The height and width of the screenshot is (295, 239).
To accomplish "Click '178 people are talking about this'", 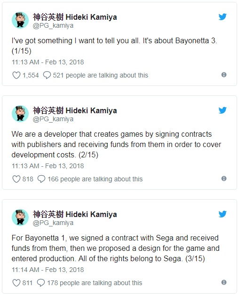I will click(x=95, y=283).
